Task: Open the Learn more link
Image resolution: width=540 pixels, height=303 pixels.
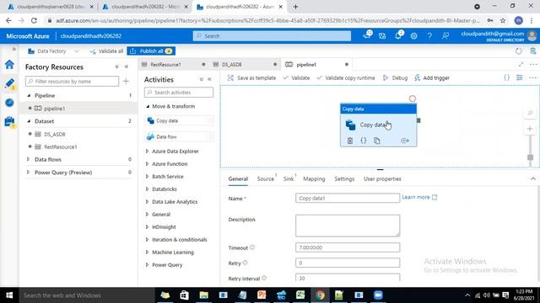Action: [419, 197]
